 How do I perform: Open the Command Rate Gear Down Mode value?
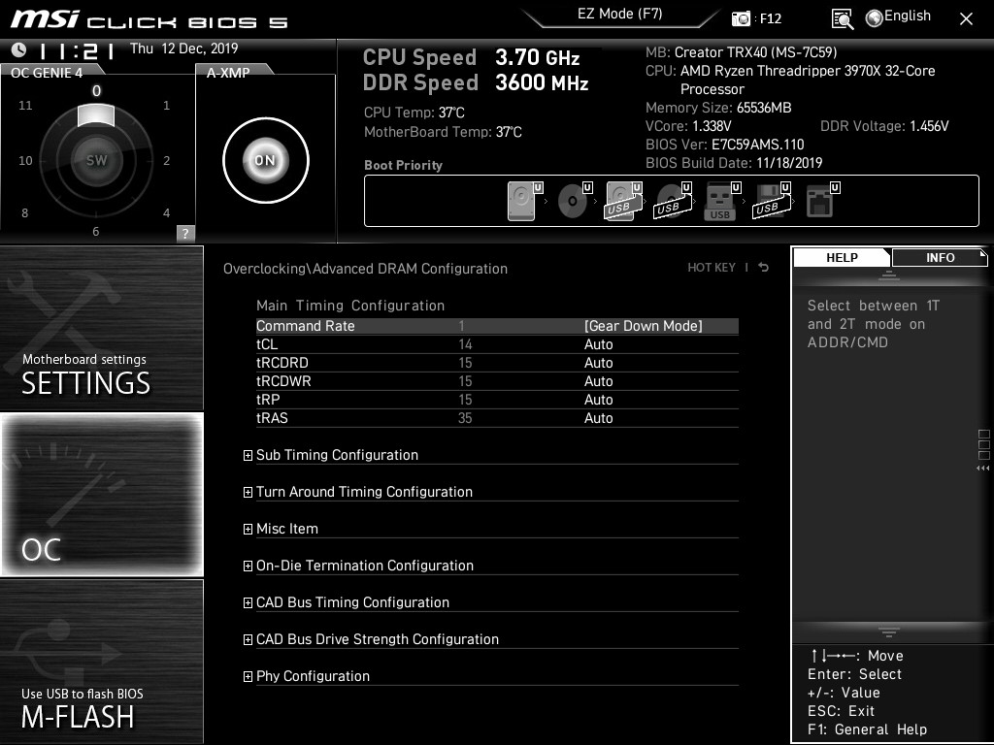point(643,326)
